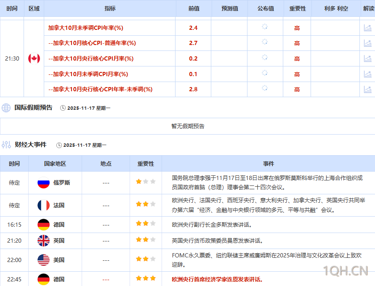The image size is (375, 286).
Task: Select the Canada flag icon in the data row
Action: click(x=34, y=58)
